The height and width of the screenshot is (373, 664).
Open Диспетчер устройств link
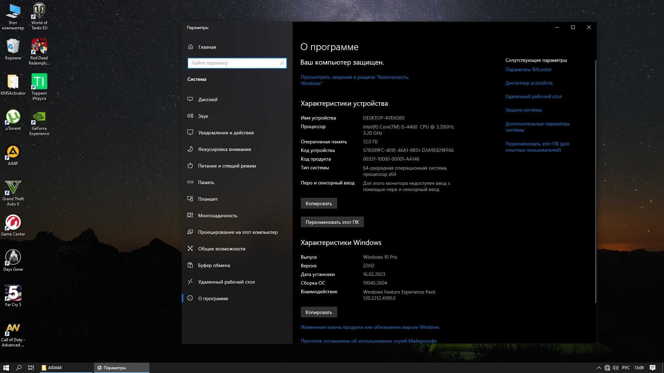[529, 83]
